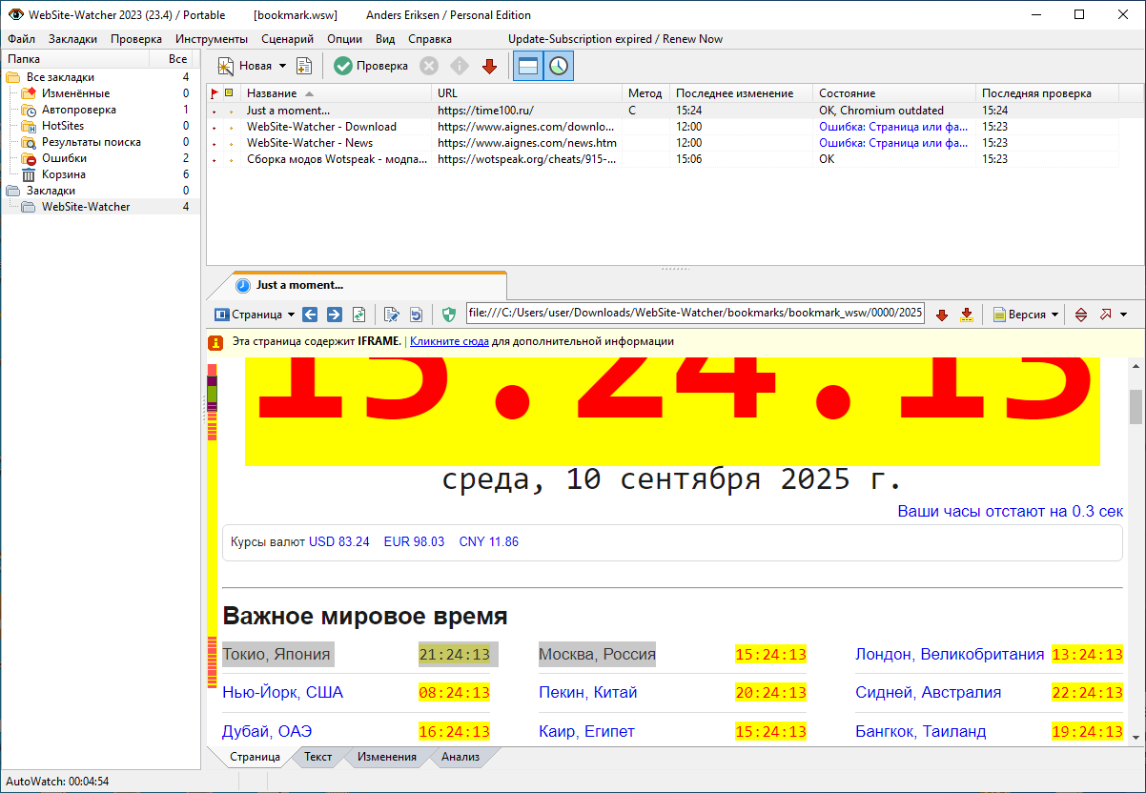Go forward with the blue right arrow
The height and width of the screenshot is (793, 1146).
pyautogui.click(x=335, y=315)
